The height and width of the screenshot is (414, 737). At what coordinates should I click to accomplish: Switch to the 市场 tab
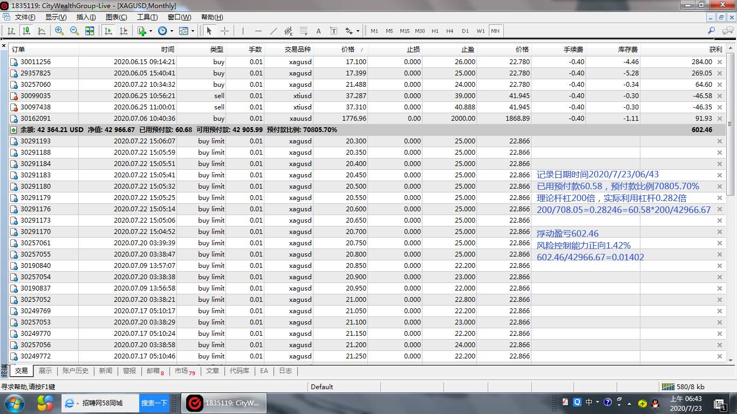click(x=185, y=371)
